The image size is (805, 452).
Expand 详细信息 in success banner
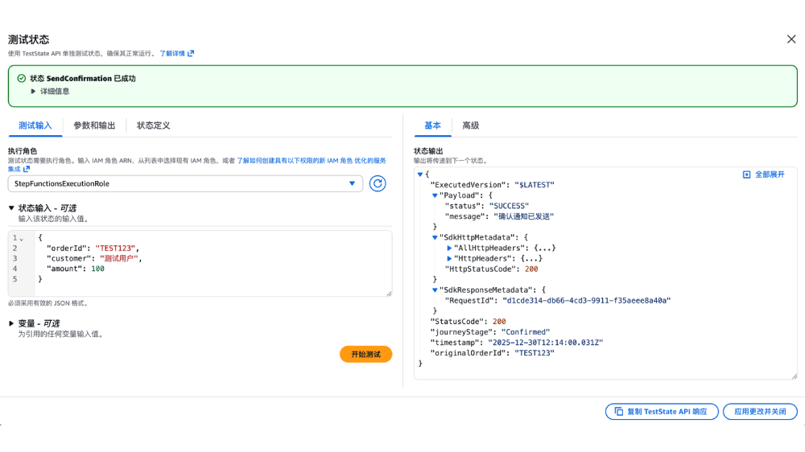(x=34, y=92)
